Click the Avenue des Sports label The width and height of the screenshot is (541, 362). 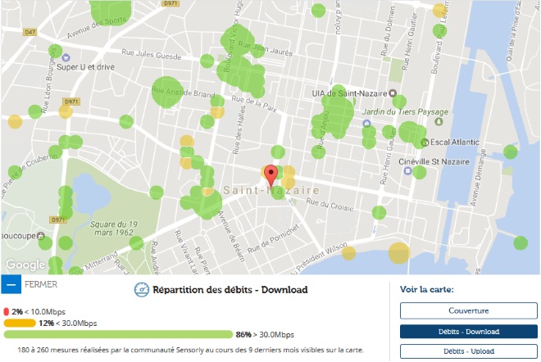96,27
